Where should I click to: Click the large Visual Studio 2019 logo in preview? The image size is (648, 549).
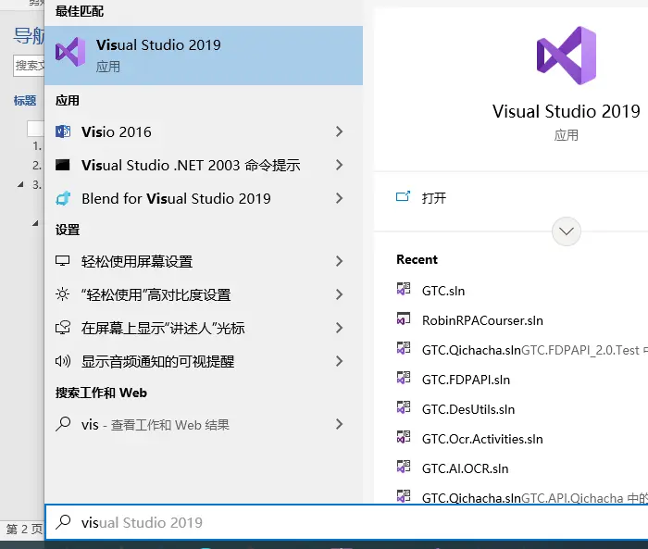click(567, 56)
